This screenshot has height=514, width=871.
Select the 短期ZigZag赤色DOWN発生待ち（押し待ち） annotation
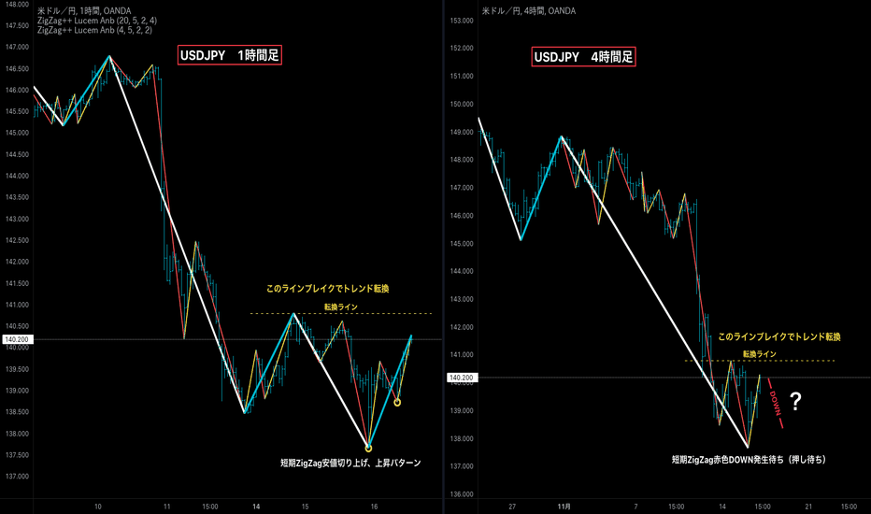point(749,460)
